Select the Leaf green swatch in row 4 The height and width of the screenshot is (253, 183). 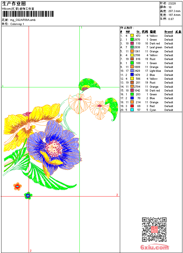pyautogui.click(x=132, y=47)
